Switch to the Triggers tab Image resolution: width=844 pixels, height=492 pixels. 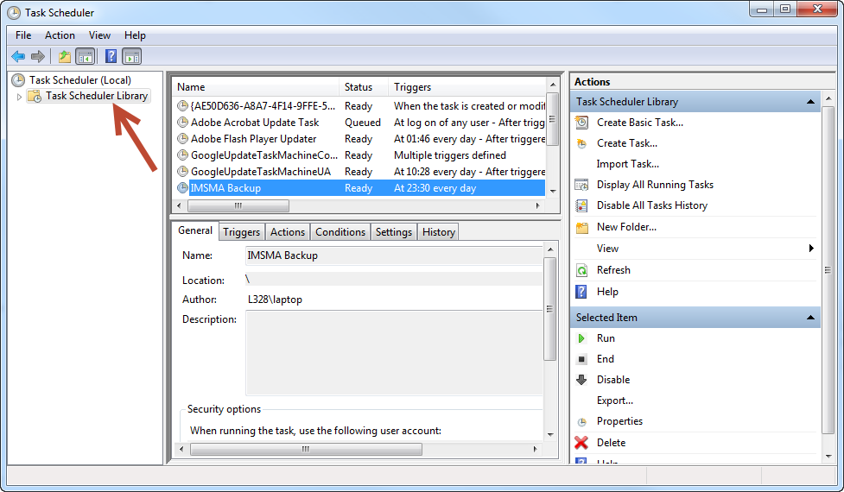(241, 232)
